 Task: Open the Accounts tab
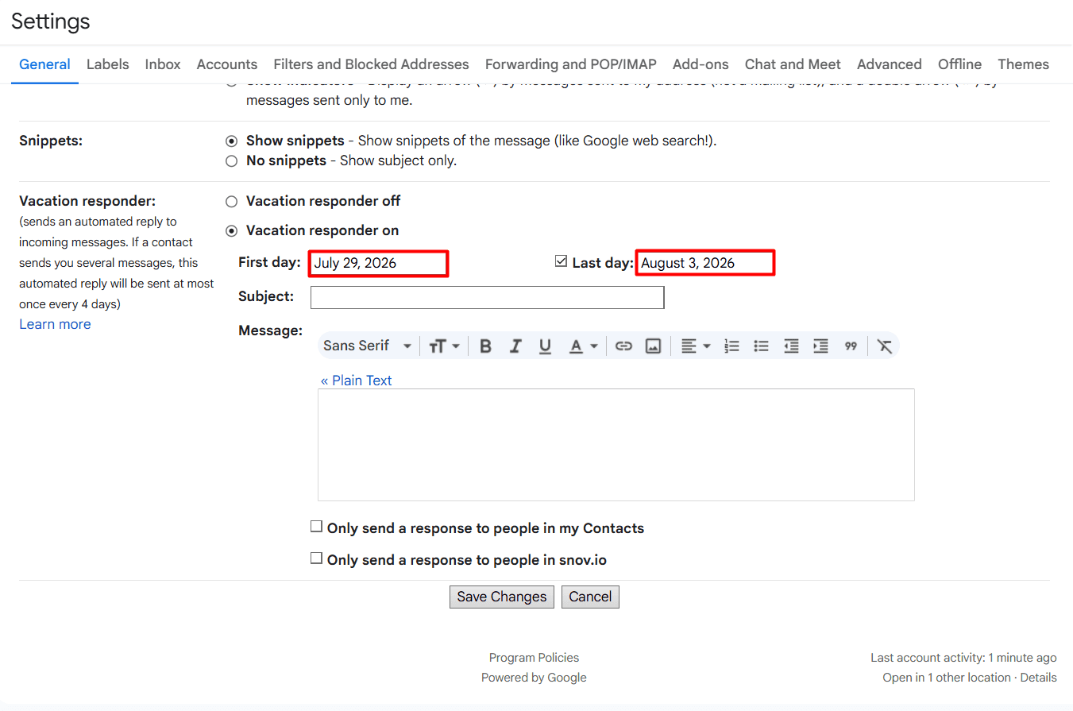[227, 64]
